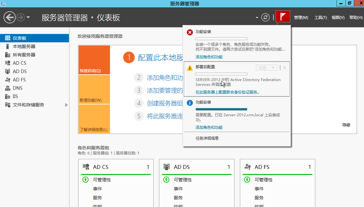The image size is (364, 207).
Task: Click the blue info icon for 功能安装
Action: click(190, 103)
